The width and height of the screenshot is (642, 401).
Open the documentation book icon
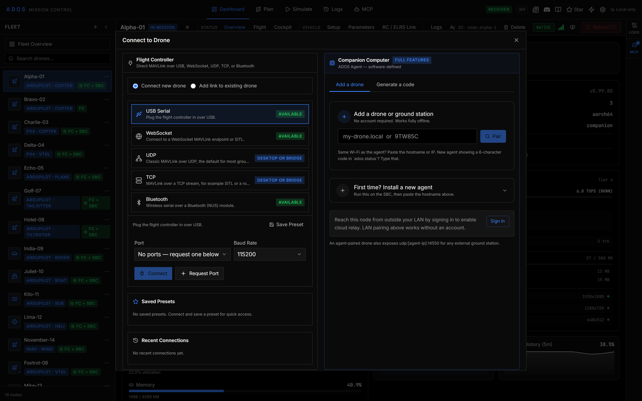pos(558,9)
